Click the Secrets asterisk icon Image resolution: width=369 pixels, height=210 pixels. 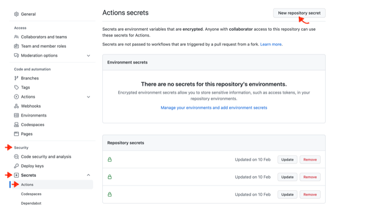16,175
